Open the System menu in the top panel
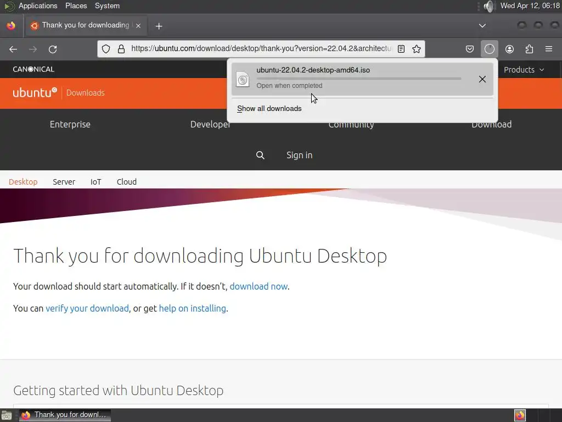The height and width of the screenshot is (422, 562). [x=107, y=5]
